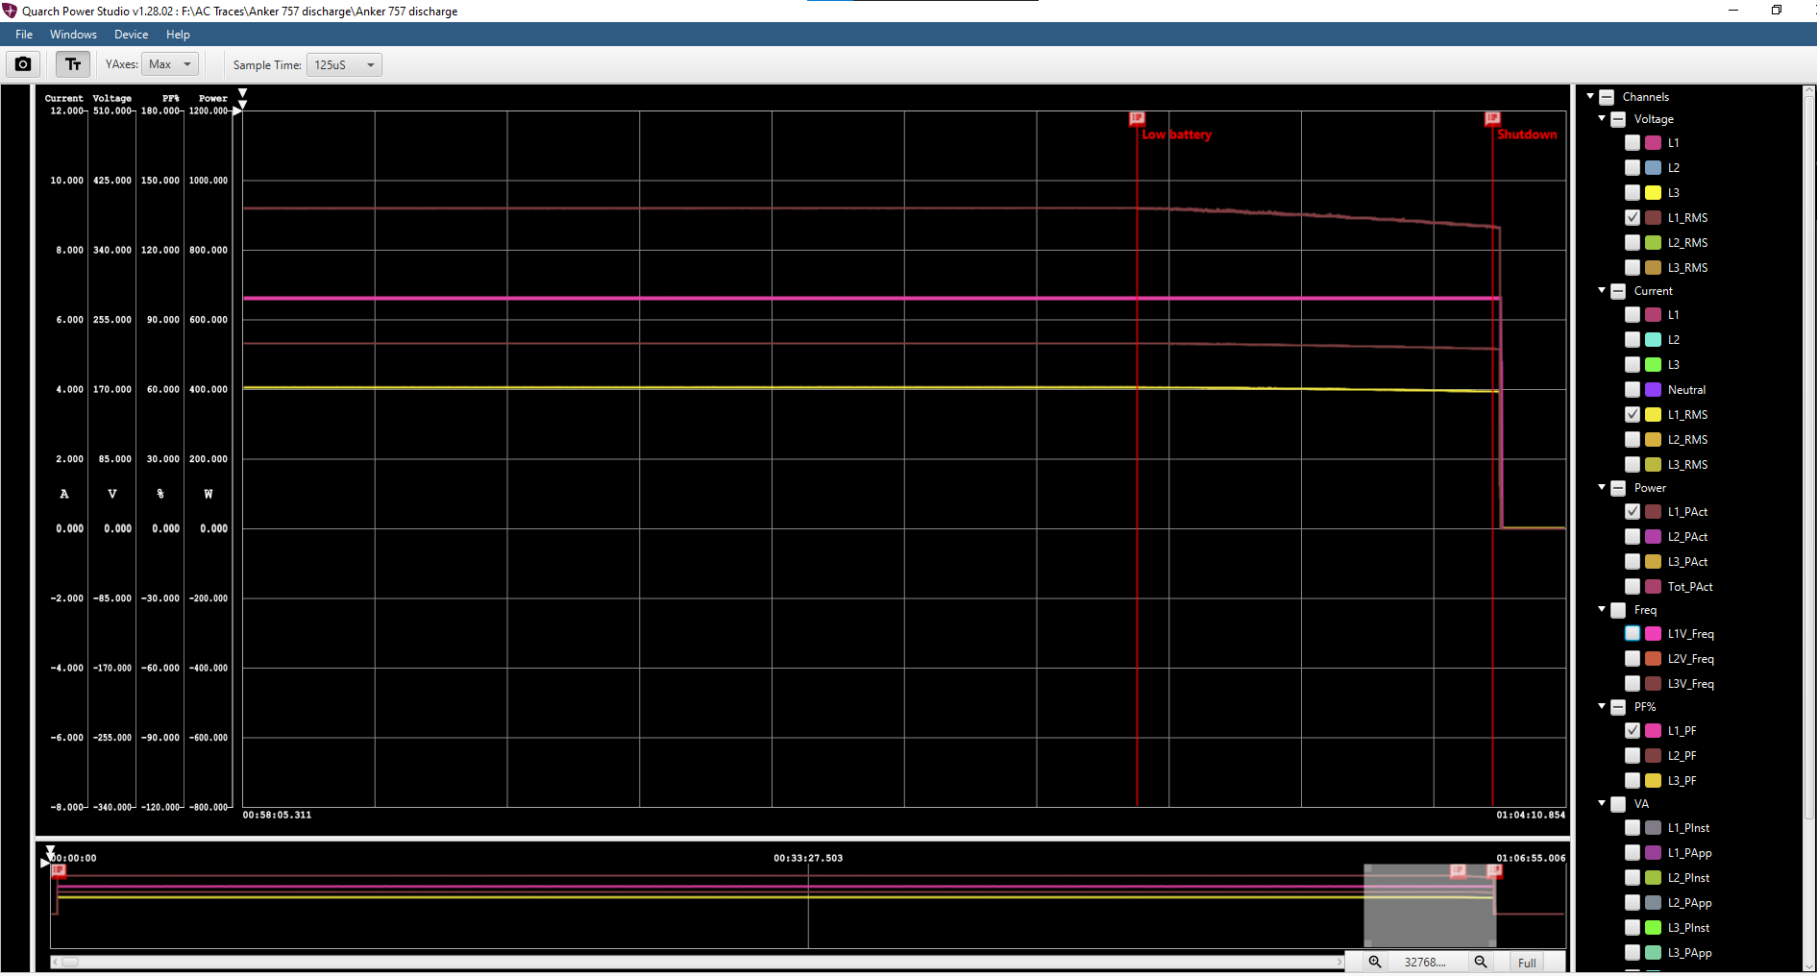This screenshot has height=976, width=1817.
Task: Select the L2_PApp channel label
Action: [1689, 903]
